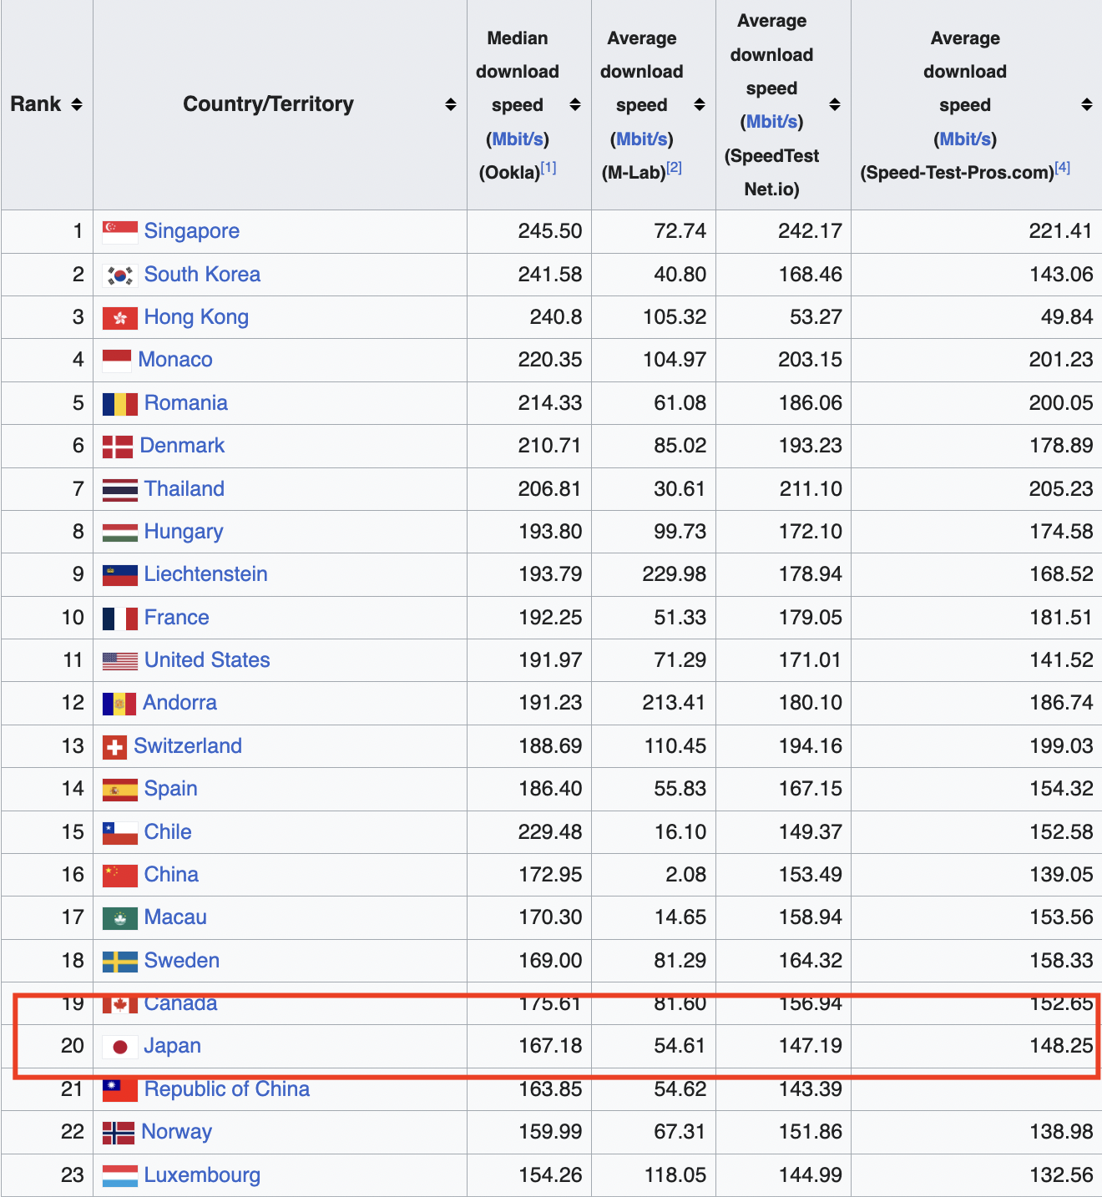
Task: Click the Sweden flag icon
Action: [119, 961]
